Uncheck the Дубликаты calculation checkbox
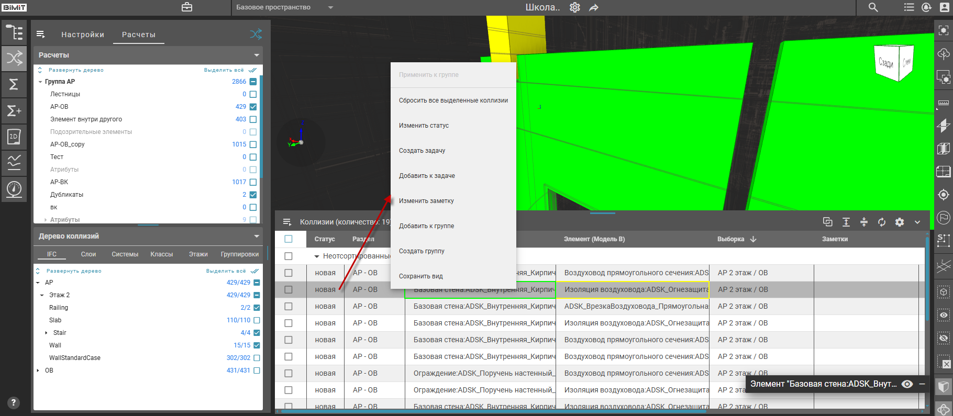This screenshot has width=953, height=416. (253, 195)
